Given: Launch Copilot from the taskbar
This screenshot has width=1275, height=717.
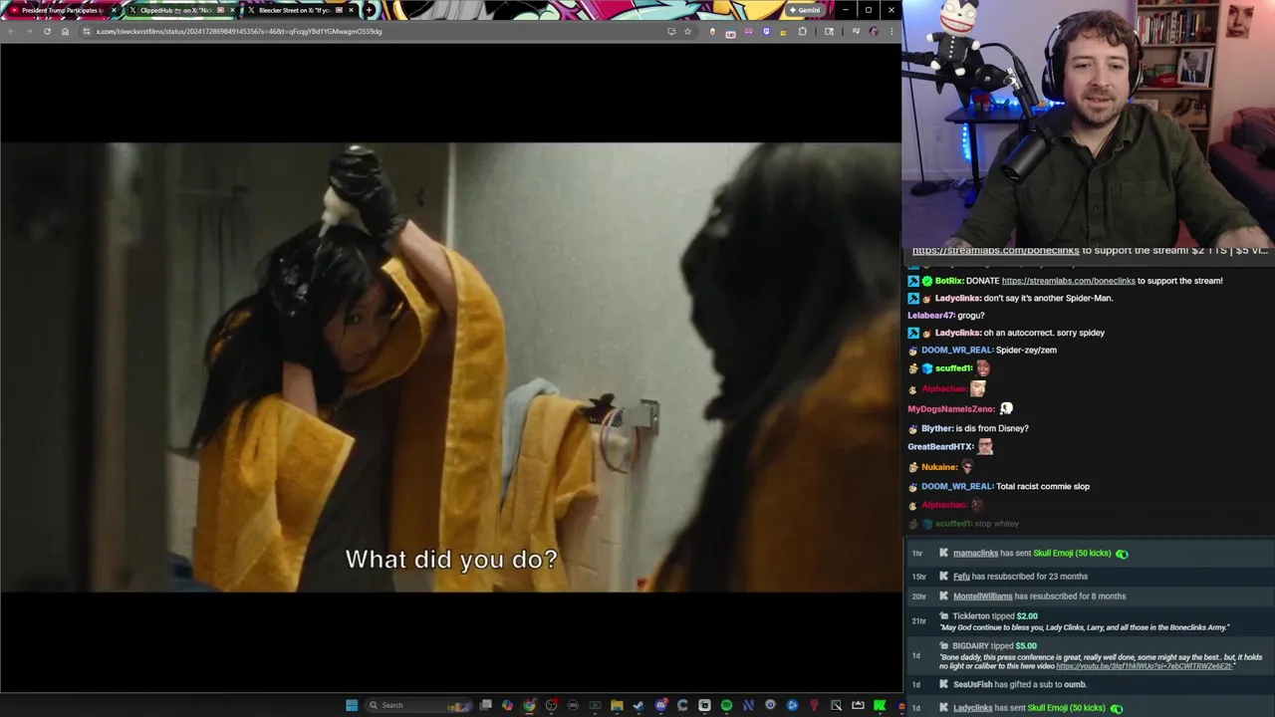Looking at the screenshot, I should (508, 705).
